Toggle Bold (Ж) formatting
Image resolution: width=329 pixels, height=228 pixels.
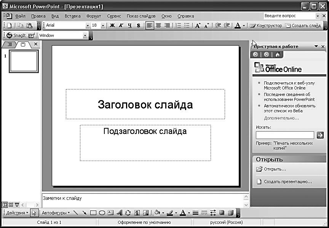click(x=112, y=26)
